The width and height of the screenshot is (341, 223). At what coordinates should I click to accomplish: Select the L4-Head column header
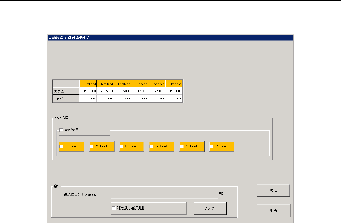tap(140, 84)
